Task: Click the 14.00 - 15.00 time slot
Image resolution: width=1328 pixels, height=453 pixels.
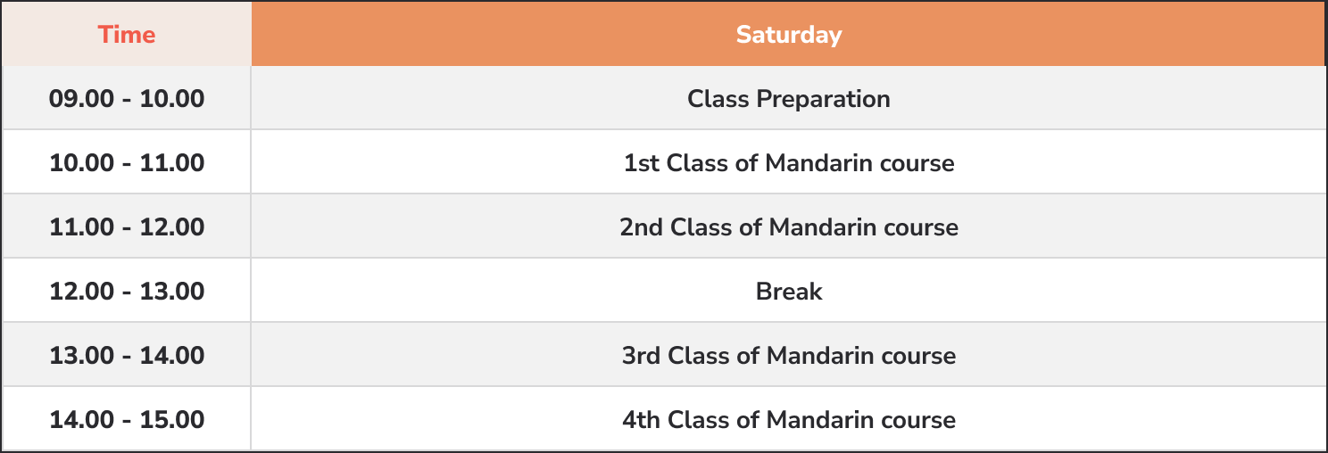Action: 127,419
